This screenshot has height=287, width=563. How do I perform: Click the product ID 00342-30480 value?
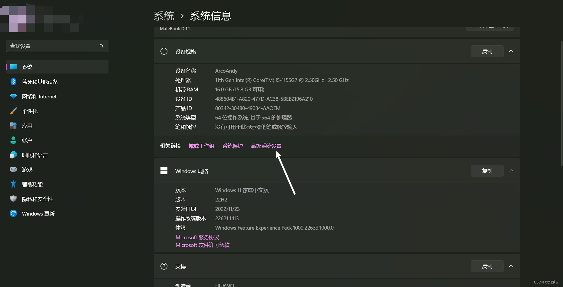pos(248,108)
